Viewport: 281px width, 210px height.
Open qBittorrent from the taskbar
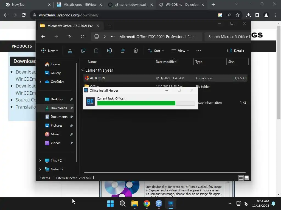(159, 203)
